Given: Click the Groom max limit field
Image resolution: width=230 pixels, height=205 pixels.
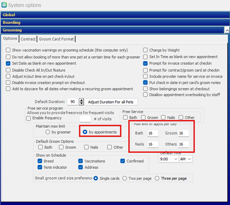Looking at the screenshot, I should click(x=184, y=133).
